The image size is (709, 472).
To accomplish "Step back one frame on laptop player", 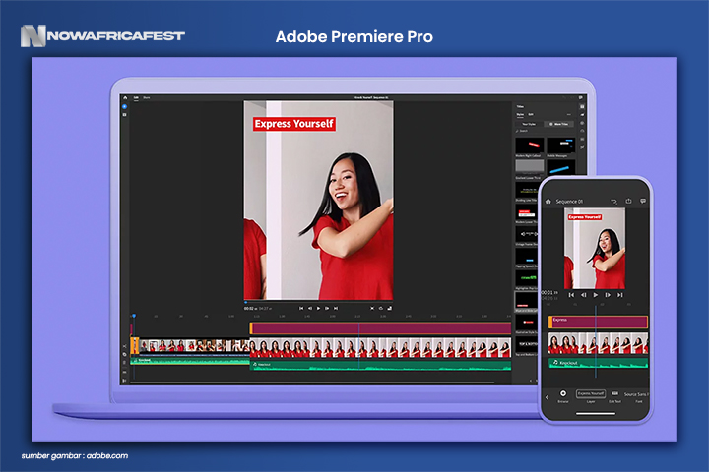I will tap(310, 308).
